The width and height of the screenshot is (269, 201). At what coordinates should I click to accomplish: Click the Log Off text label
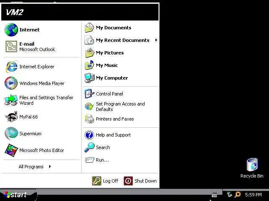111,181
